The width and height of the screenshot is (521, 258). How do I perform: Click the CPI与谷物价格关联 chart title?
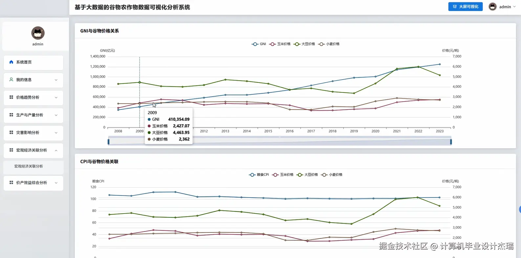(99, 162)
